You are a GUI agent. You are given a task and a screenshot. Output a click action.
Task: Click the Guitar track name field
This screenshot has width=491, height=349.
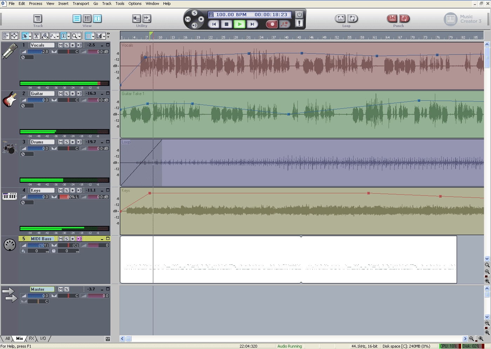pyautogui.click(x=42, y=94)
